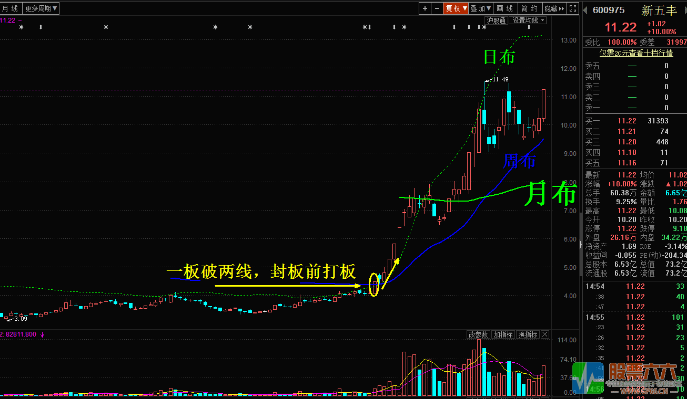The width and height of the screenshot is (687, 399).
Task: Open link 仅需20元查看十档行情
Action: pos(637,53)
